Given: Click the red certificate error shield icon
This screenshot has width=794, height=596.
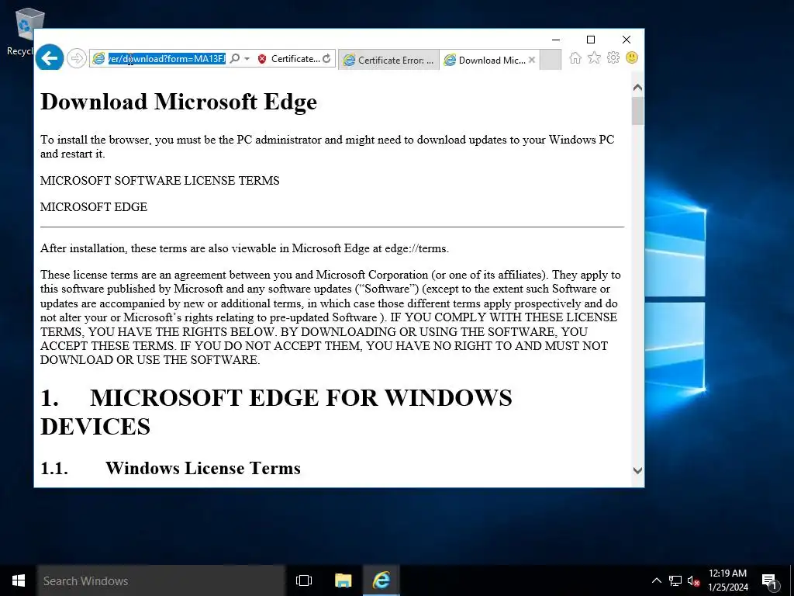Looking at the screenshot, I should (x=262, y=59).
